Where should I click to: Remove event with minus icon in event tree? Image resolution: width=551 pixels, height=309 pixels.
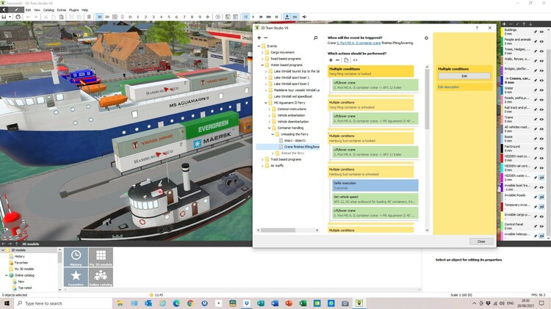[266, 37]
